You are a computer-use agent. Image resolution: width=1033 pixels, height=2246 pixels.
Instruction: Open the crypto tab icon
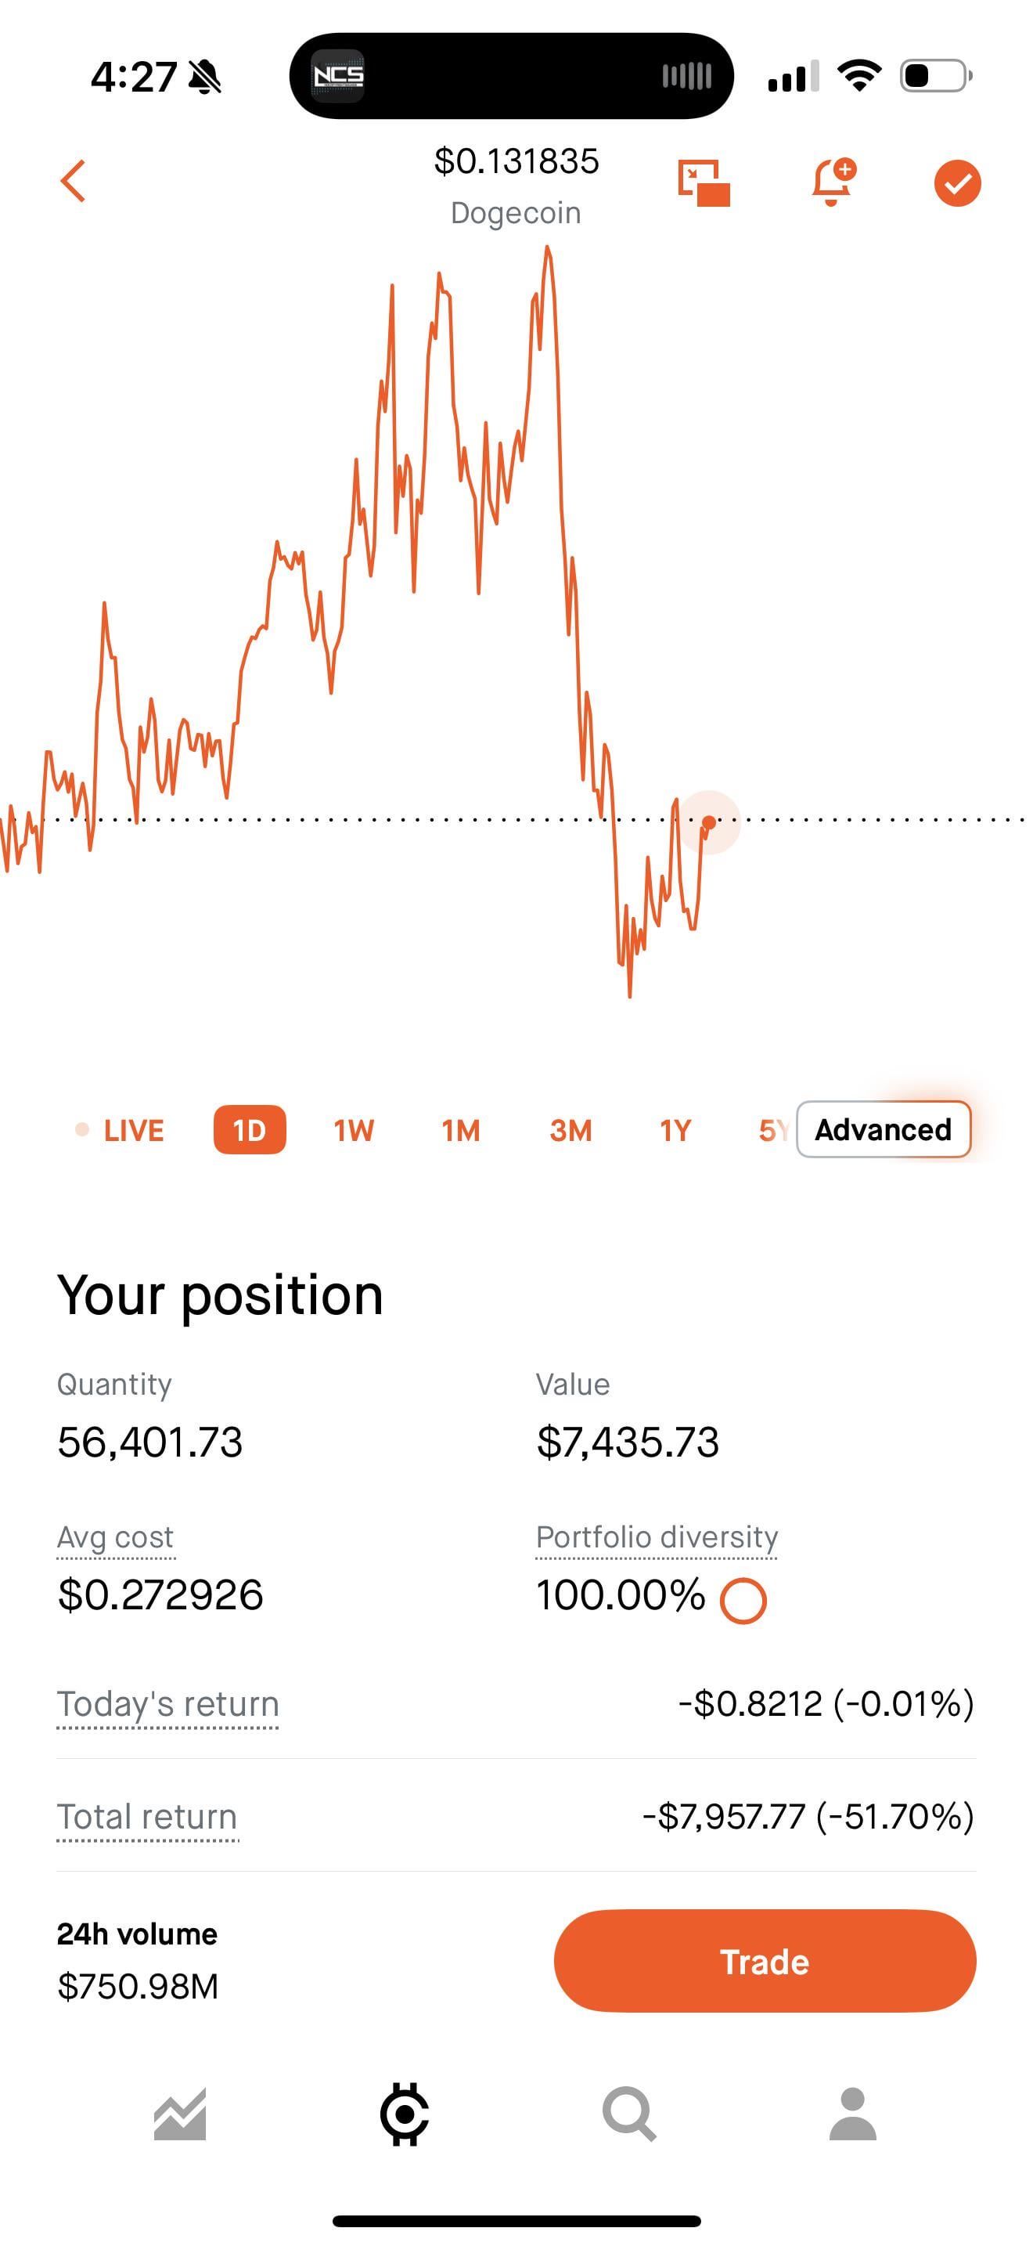[x=404, y=2114]
